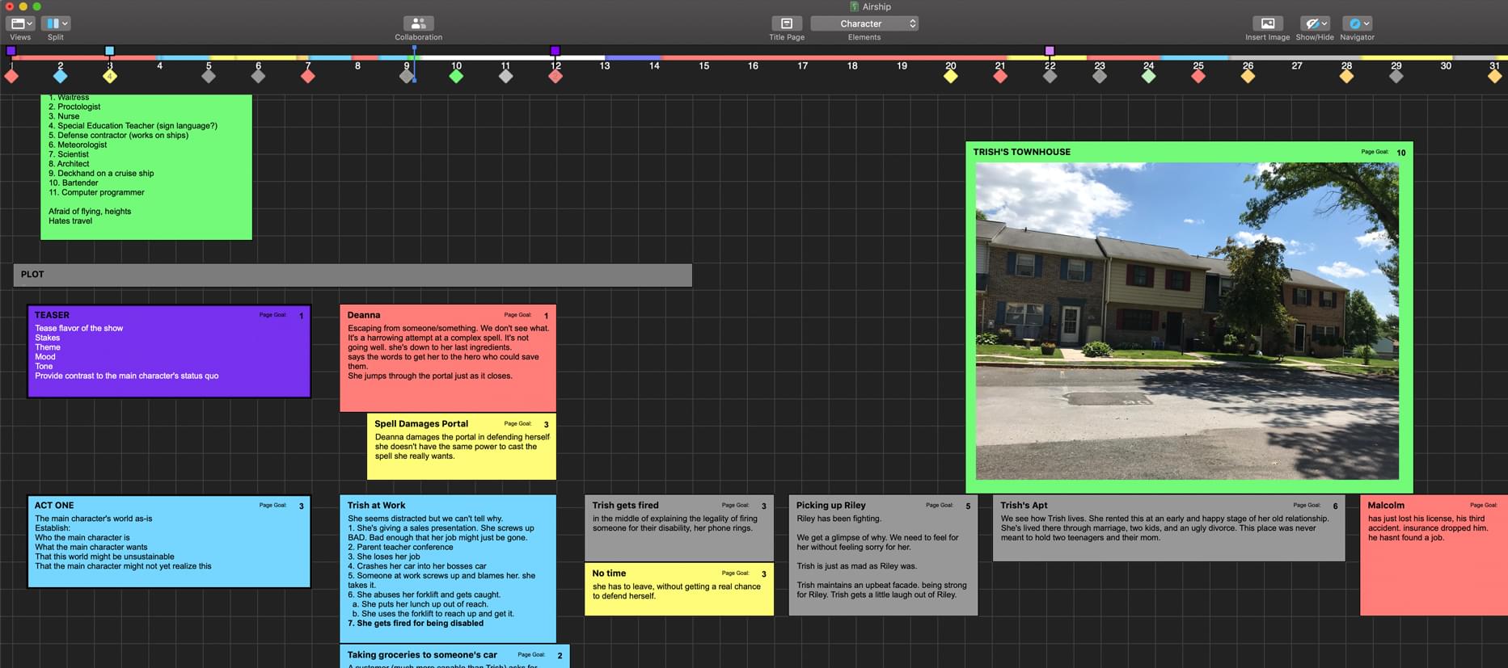Select the gray Trish gets fired card
Screen dimensions: 1508x668
click(x=679, y=528)
